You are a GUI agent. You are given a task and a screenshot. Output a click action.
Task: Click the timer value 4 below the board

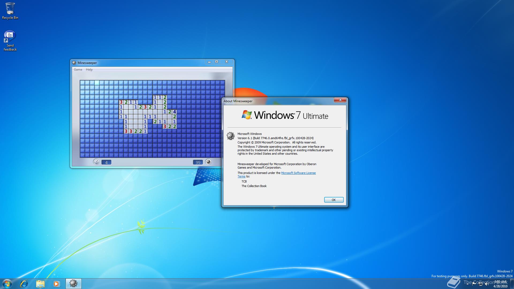(106, 162)
